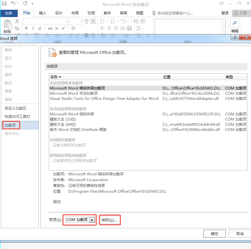Image resolution: width=251 pixels, height=249 pixels.
Task: Toggle Subscript x₂ button
Action: click(x=57, y=28)
